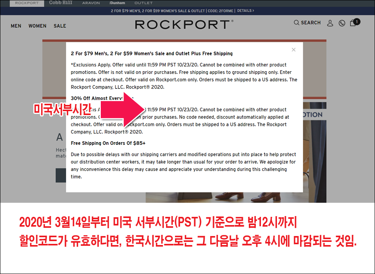Click '2 For $79 Men's' offer heading

tap(152, 54)
